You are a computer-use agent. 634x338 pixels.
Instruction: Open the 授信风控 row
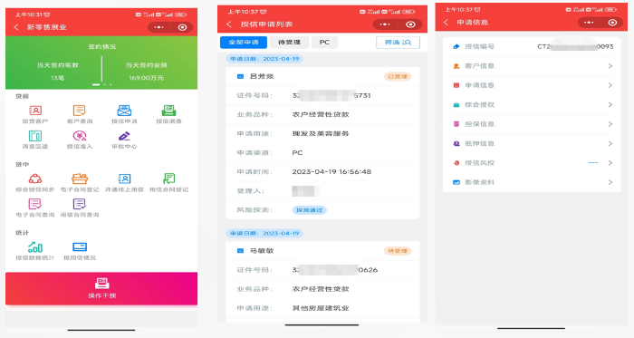point(532,163)
